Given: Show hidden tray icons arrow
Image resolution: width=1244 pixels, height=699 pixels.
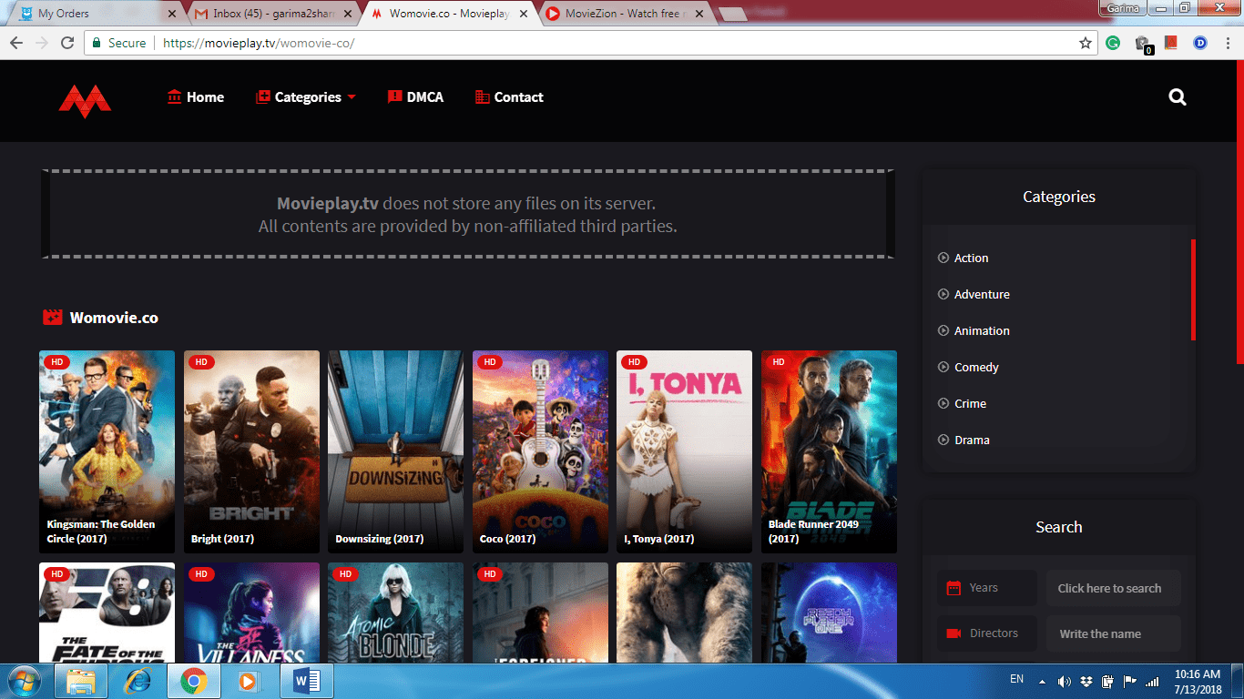Looking at the screenshot, I should click(1043, 681).
